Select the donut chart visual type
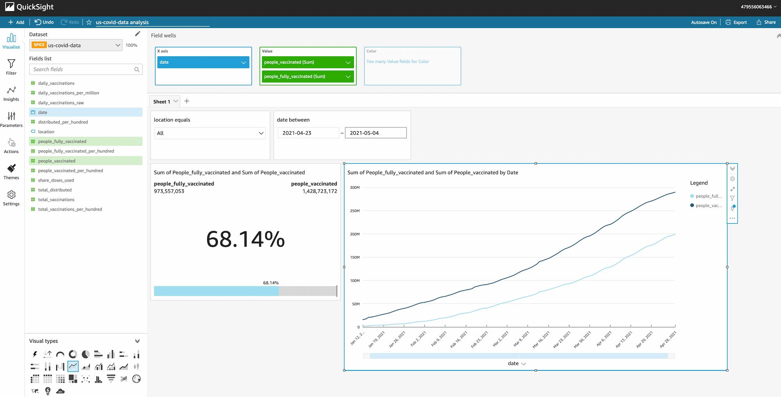This screenshot has height=397, width=781. [73, 354]
